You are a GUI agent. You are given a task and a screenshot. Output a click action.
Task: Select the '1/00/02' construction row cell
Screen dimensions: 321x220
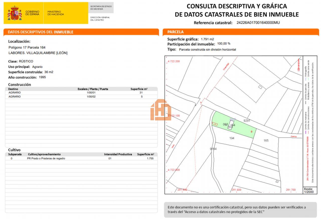coord(91,96)
